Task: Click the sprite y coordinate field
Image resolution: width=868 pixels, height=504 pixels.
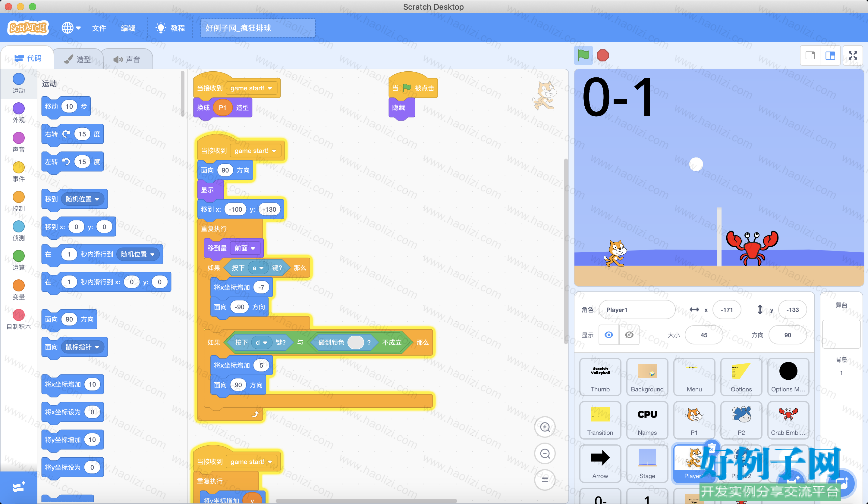Action: coord(792,310)
